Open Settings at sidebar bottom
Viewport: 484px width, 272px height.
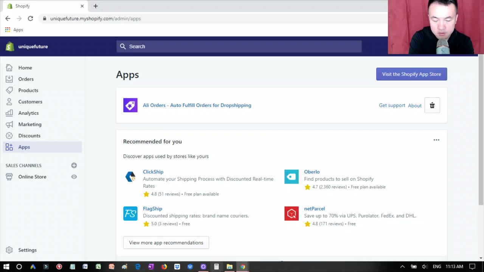(27, 250)
